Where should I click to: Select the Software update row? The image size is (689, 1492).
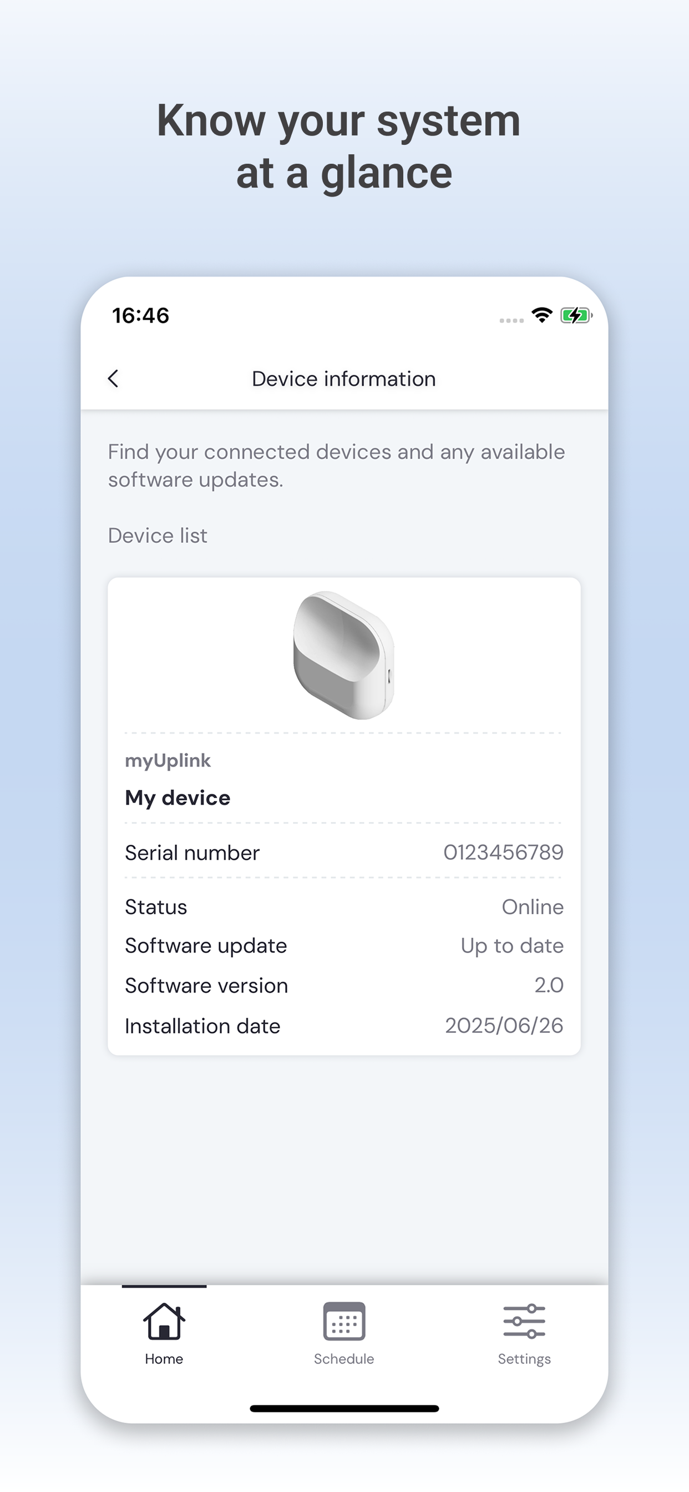[x=344, y=945]
